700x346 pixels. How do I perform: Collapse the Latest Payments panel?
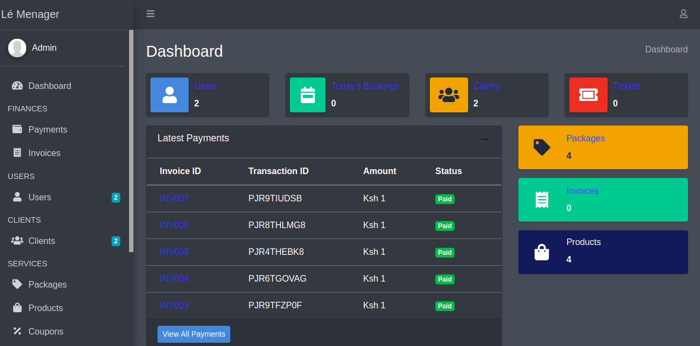click(x=485, y=139)
